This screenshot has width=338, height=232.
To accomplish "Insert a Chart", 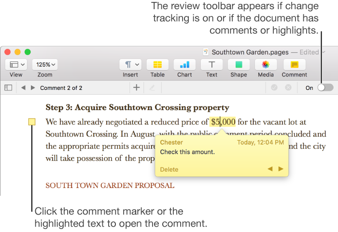I will pyautogui.click(x=185, y=65).
